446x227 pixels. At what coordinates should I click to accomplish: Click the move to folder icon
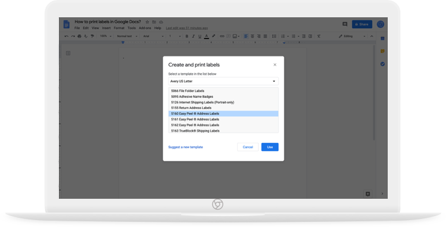[x=154, y=22]
